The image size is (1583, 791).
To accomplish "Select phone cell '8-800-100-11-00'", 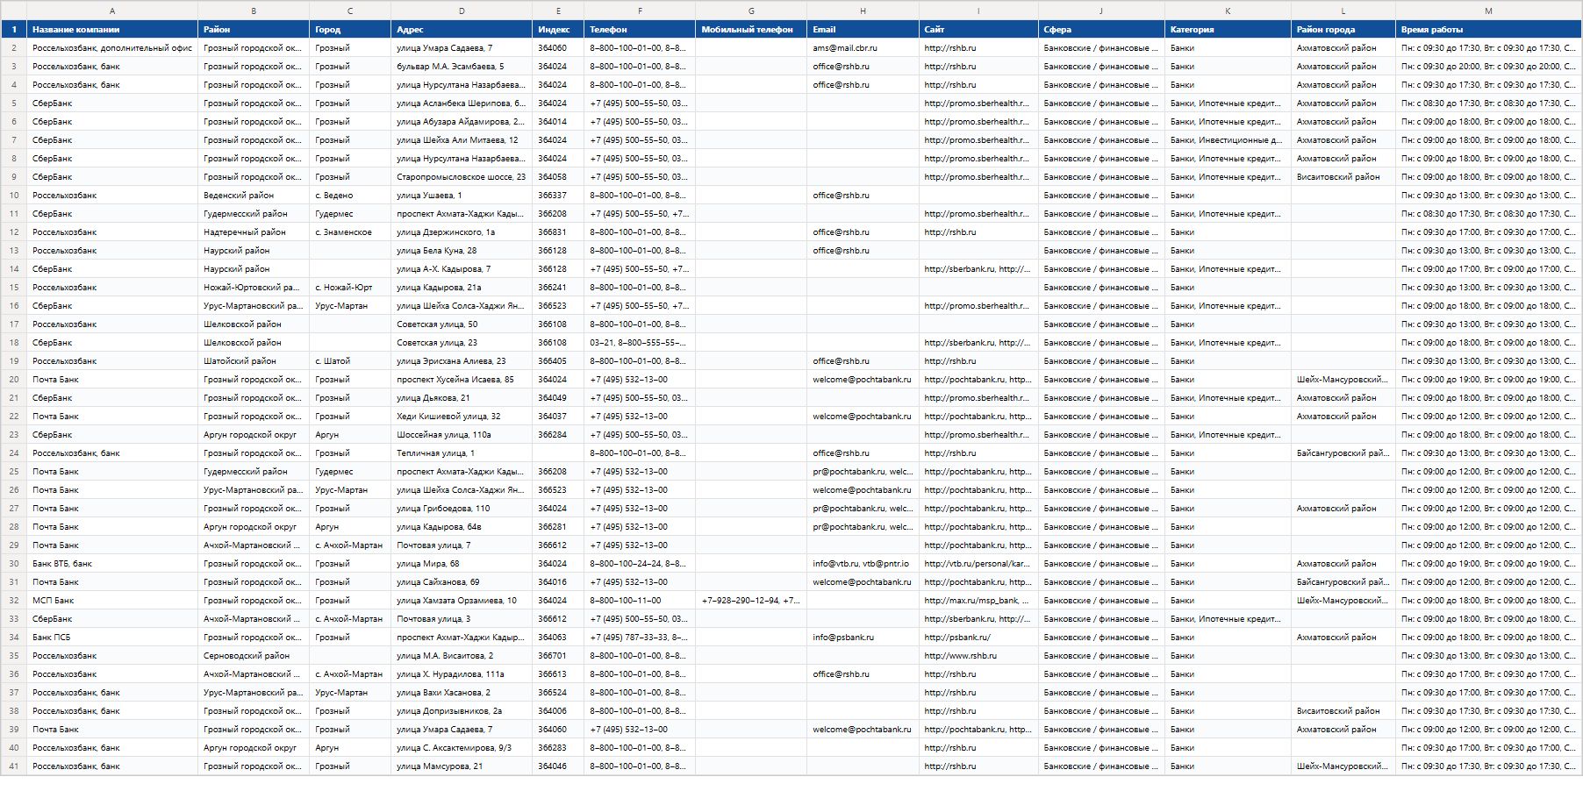I will coord(640,601).
